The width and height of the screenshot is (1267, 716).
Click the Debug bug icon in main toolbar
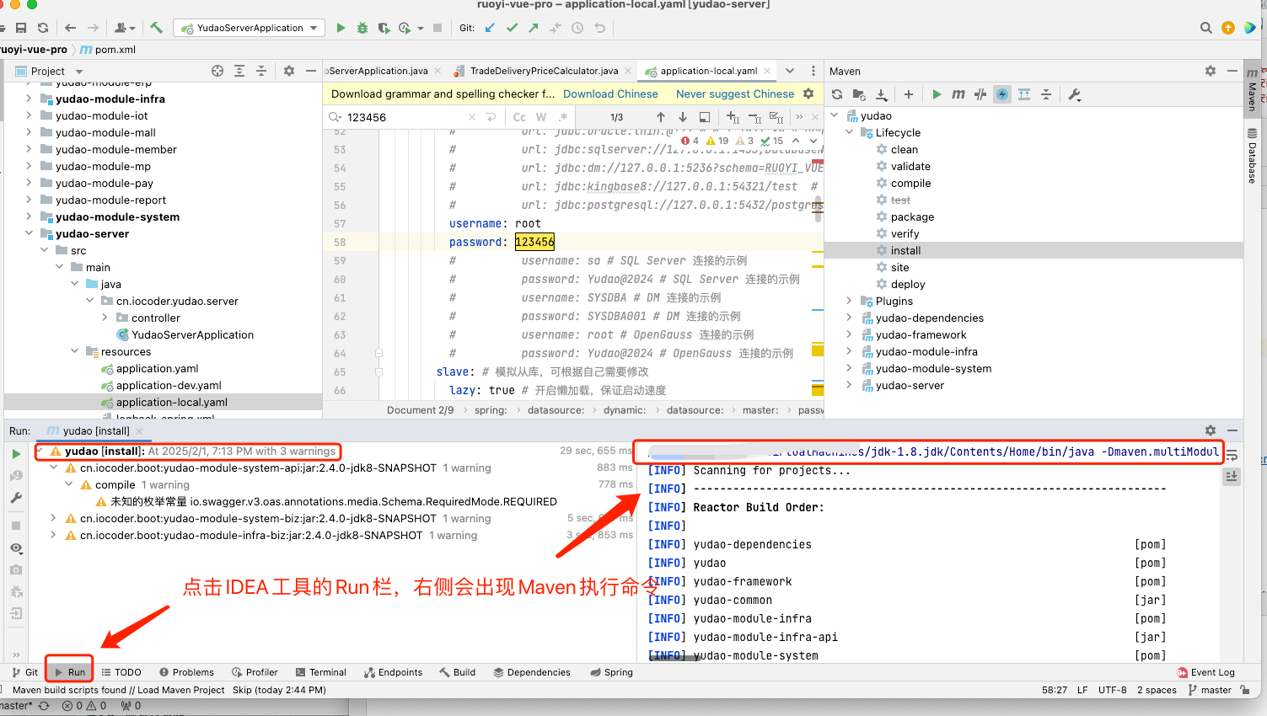click(x=362, y=28)
